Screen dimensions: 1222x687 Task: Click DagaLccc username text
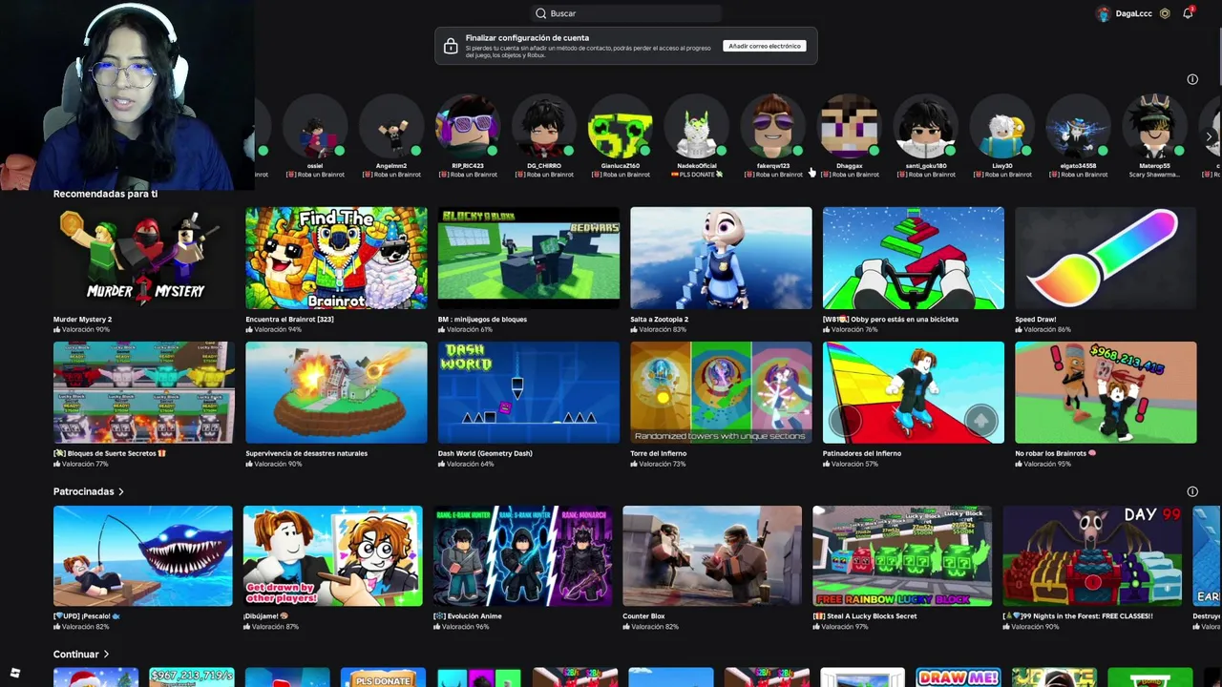point(1134,13)
